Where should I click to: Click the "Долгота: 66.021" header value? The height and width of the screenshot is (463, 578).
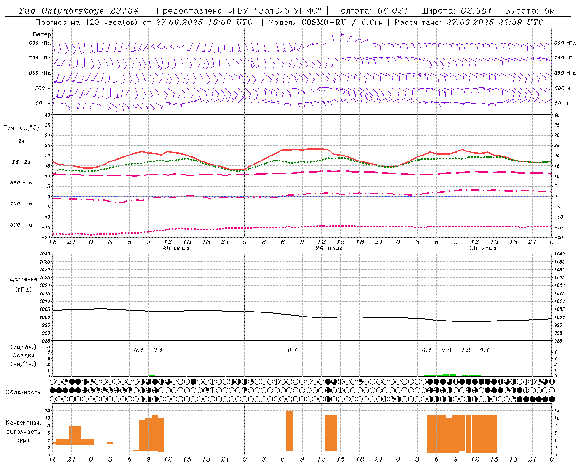pyautogui.click(x=371, y=11)
